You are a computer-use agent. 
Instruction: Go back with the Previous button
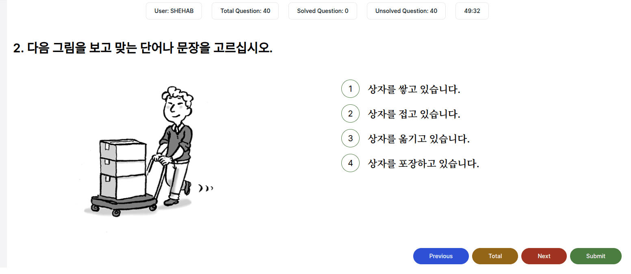coord(441,256)
